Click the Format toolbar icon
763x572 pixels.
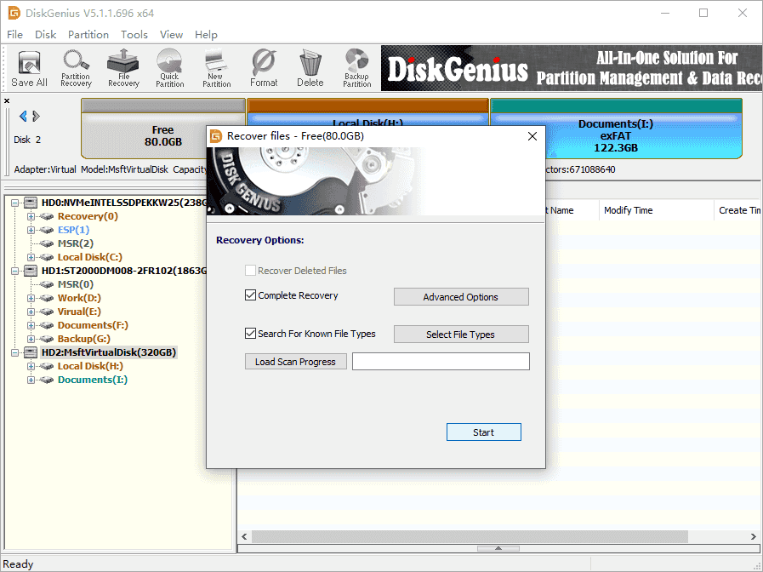pyautogui.click(x=264, y=68)
